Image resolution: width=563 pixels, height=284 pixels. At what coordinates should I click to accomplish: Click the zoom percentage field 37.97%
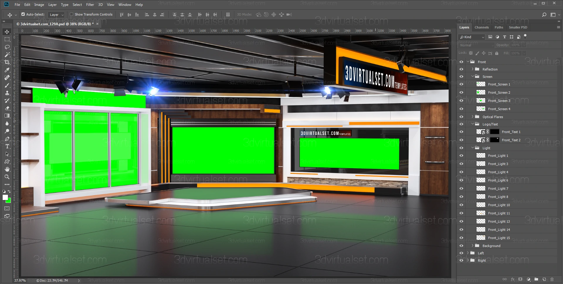tap(20, 280)
